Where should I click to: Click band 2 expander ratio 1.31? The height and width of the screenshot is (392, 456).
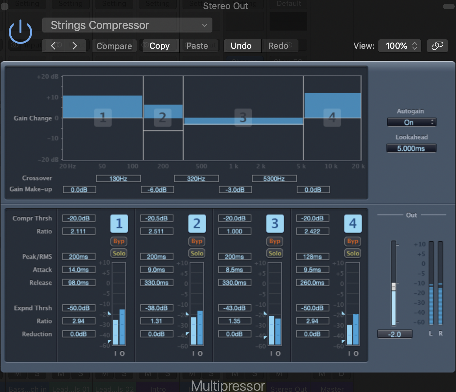pyautogui.click(x=157, y=321)
